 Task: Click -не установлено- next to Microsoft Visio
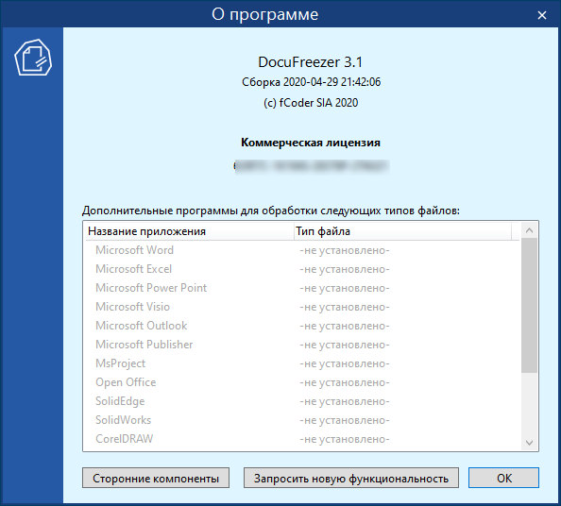coord(345,307)
